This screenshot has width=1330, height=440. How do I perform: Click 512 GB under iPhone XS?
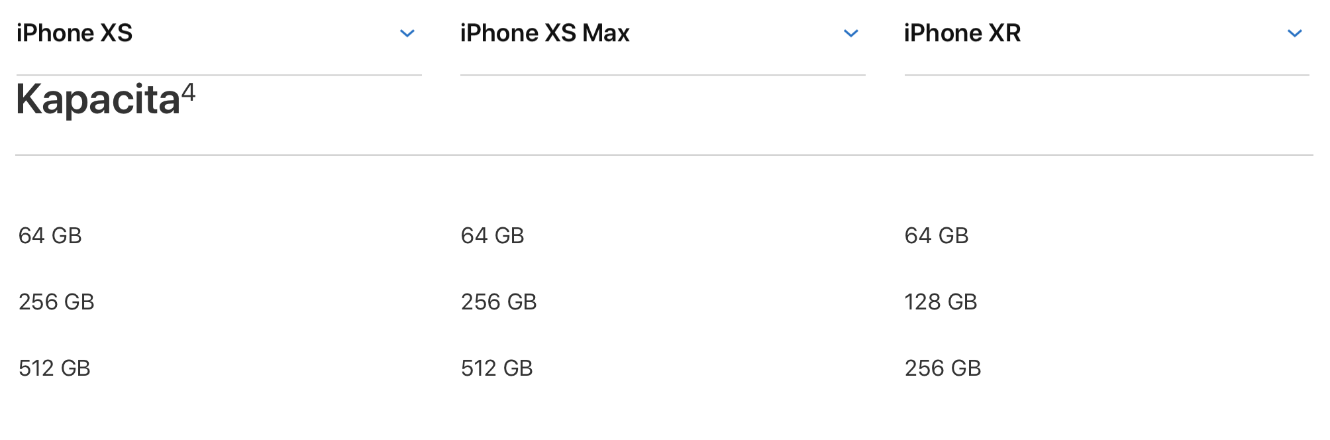pos(54,368)
